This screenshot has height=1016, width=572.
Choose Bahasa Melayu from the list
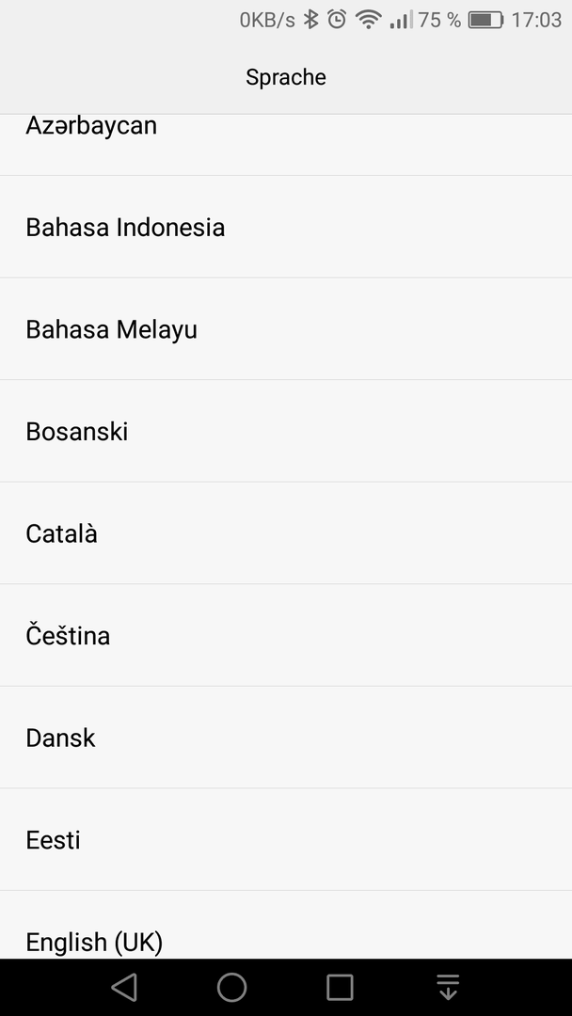tap(286, 329)
